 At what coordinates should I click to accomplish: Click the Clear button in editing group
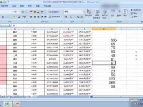click(135, 17)
